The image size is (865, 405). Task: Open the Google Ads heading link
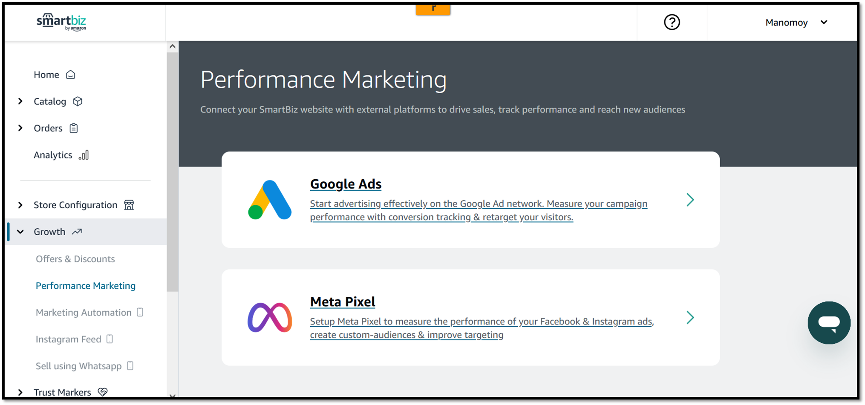(x=346, y=184)
